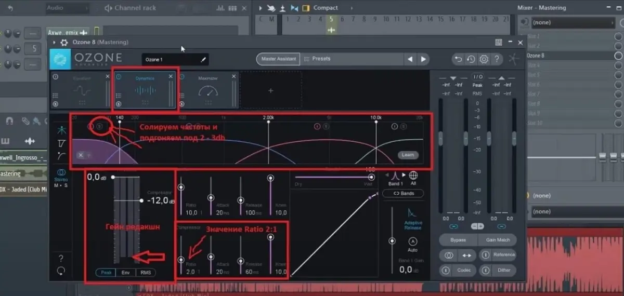Click the Master Assistant button
The height and width of the screenshot is (296, 624).
(277, 59)
